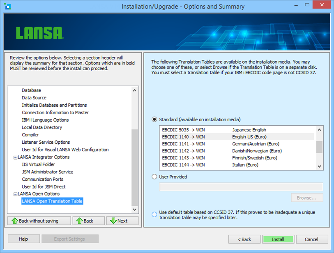
Task: Click the options tree up arrow
Action: [135, 90]
